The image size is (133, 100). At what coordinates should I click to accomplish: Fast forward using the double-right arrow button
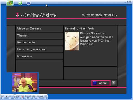coord(30,97)
